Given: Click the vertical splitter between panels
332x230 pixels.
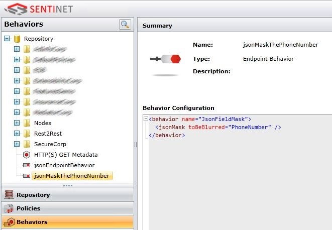Looking at the screenshot, I should 135,145.
